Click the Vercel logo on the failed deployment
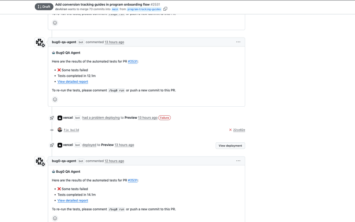Viewport: 355px width, 222px height. coord(60,118)
